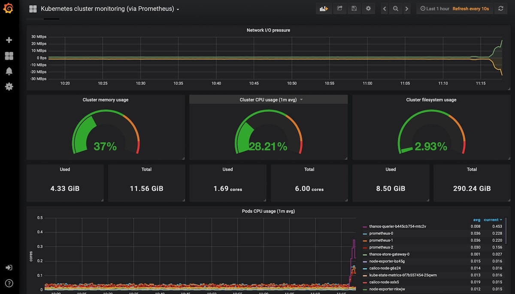Open the Dashboards grid icon in sidebar
Viewport: 515px width, 294px height.
click(x=9, y=56)
